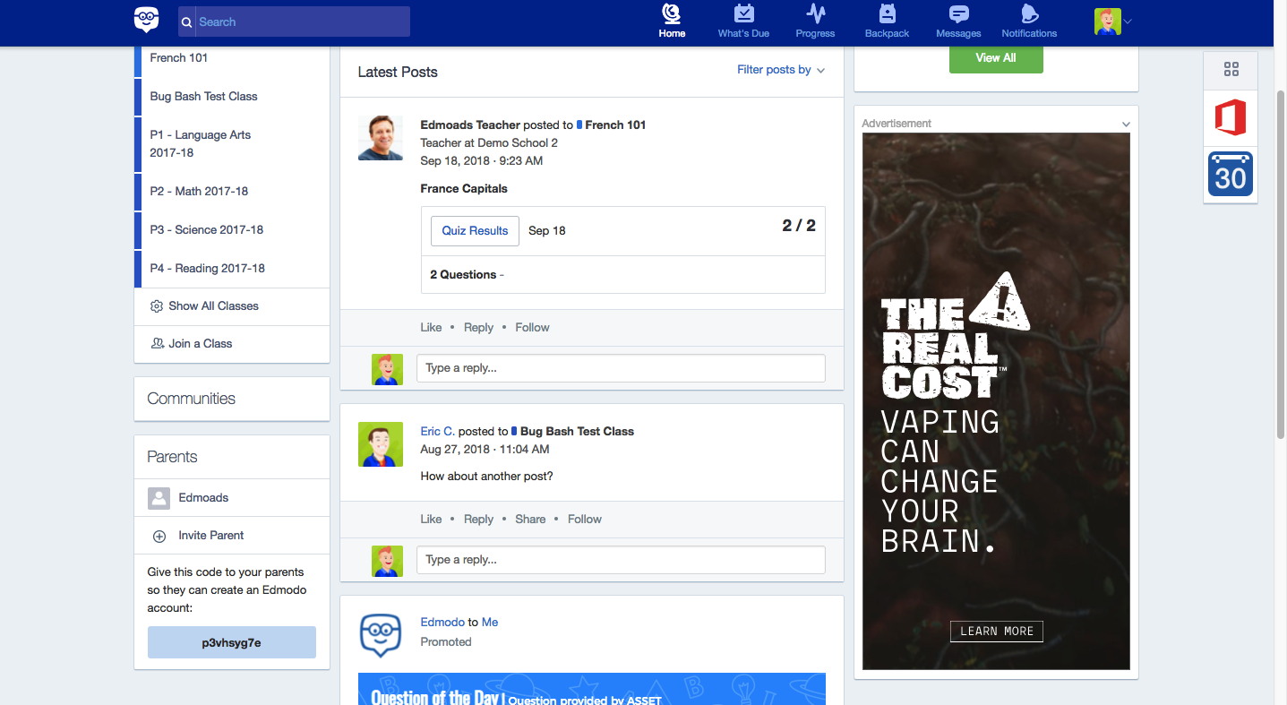Click the Me link in promoted post
This screenshot has width=1287, height=705.
pos(490,623)
